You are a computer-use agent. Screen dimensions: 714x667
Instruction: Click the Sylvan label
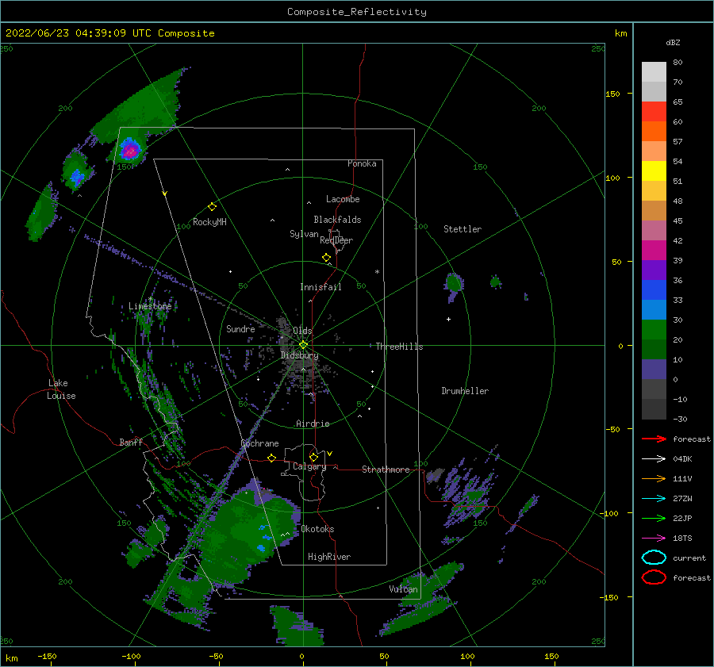pos(304,234)
